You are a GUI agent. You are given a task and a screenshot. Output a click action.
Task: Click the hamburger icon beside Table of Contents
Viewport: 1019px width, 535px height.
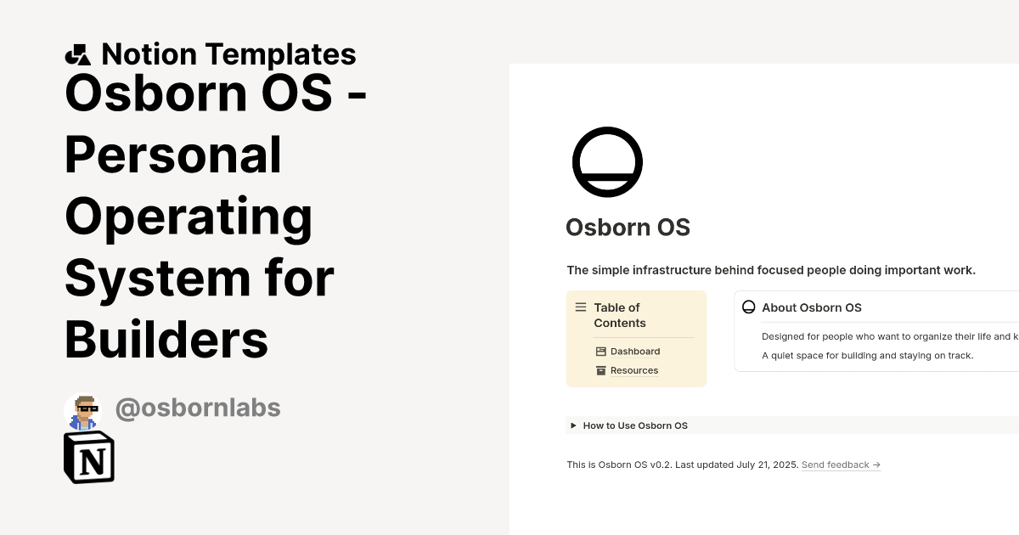tap(581, 307)
